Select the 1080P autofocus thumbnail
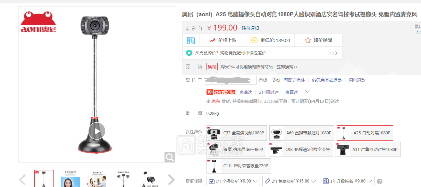Viewport: 421px width, 187px height. pos(150,178)
